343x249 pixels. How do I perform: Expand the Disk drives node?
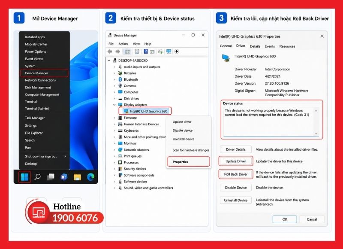coord(114,98)
